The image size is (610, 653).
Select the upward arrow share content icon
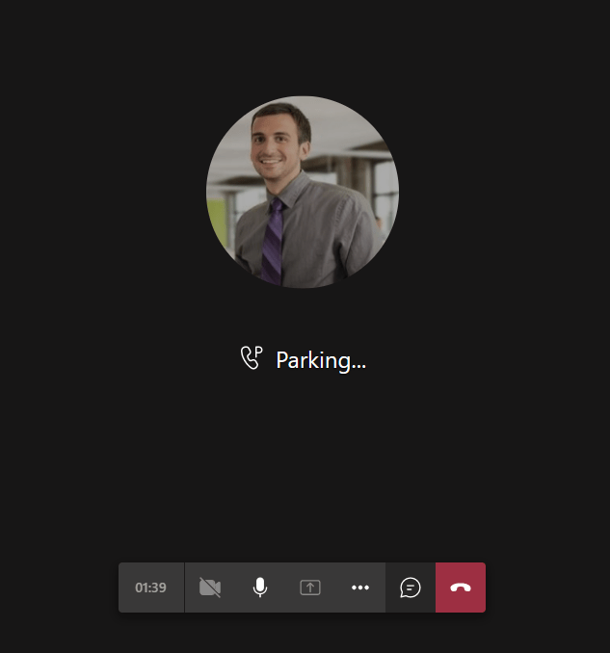click(x=310, y=588)
